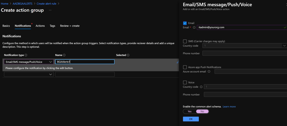Click info icon beside Name column
287x126 pixels.
tap(64, 55)
